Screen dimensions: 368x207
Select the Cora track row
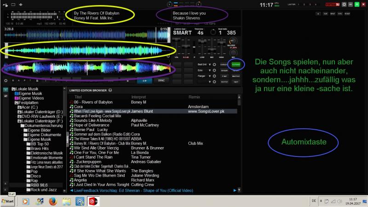tap(153, 107)
